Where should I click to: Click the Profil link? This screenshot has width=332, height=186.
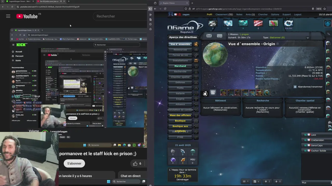(x=209, y=14)
